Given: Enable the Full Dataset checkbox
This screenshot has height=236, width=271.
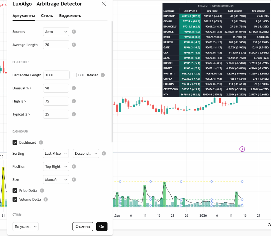Looking at the screenshot, I should (74, 75).
